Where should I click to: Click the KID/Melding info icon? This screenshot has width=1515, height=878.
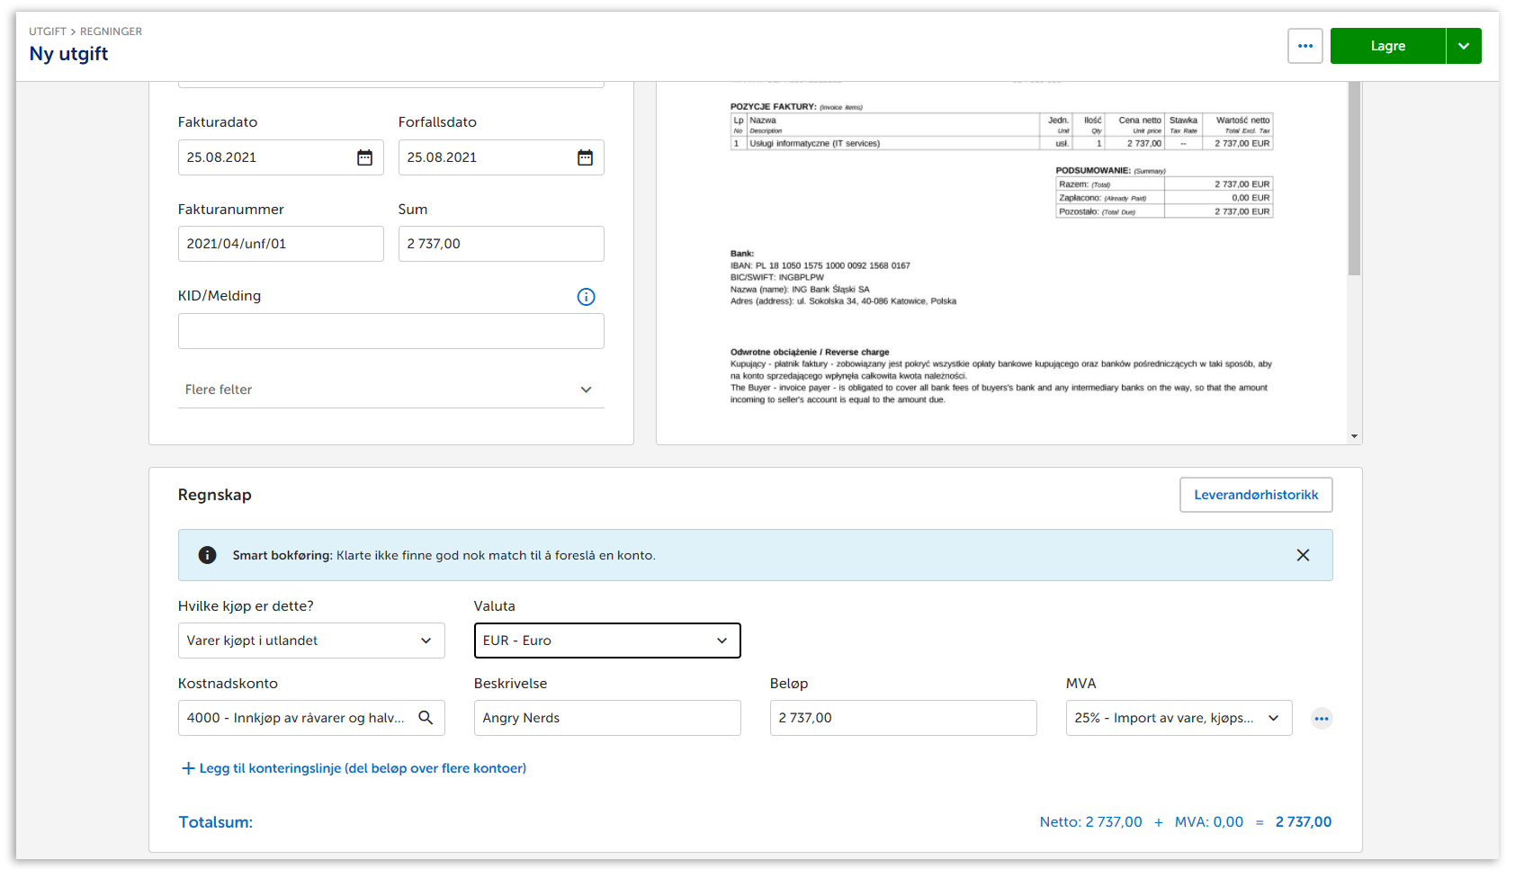pos(586,297)
